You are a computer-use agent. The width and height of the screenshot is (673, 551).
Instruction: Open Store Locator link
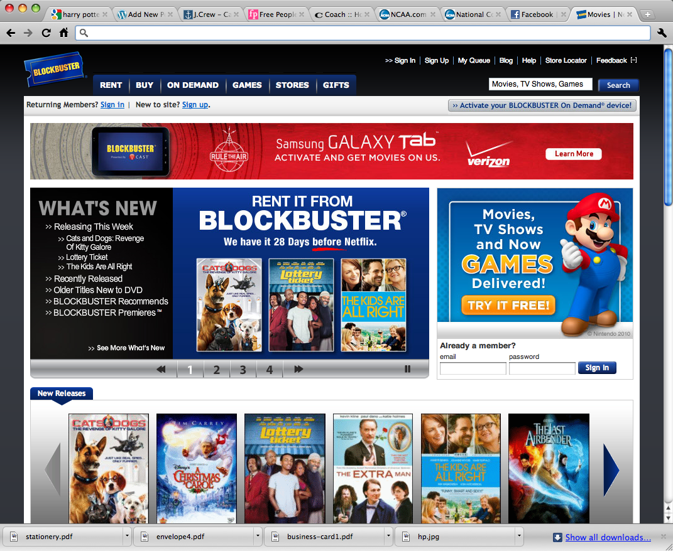[566, 60]
